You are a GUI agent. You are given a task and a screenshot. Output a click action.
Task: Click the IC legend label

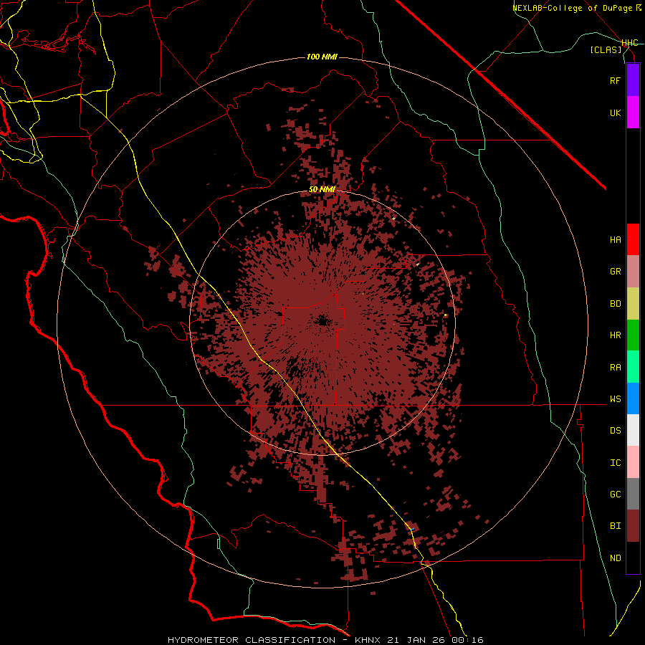pyautogui.click(x=616, y=463)
